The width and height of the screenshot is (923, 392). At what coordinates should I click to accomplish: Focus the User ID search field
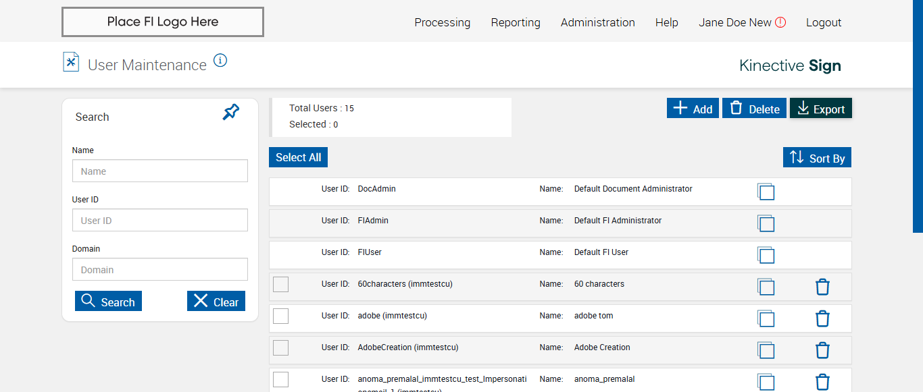pos(160,221)
